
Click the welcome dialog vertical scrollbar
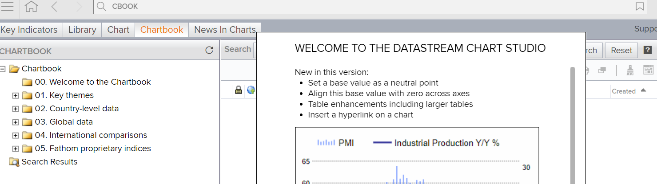[573, 125]
